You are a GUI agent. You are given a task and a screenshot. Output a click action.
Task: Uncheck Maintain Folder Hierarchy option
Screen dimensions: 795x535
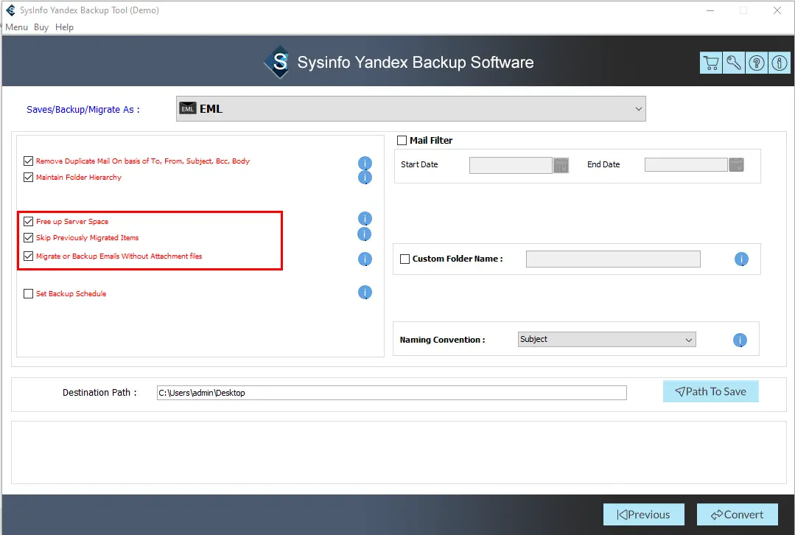click(x=29, y=178)
